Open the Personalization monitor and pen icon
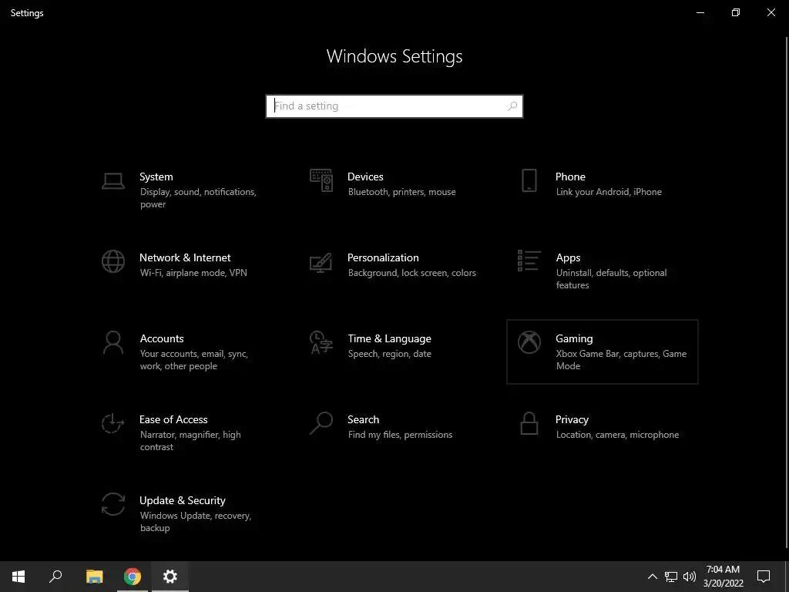 tap(321, 262)
